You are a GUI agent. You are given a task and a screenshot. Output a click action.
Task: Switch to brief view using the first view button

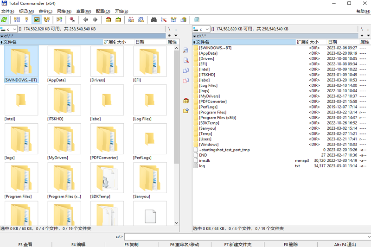[x=17, y=19]
